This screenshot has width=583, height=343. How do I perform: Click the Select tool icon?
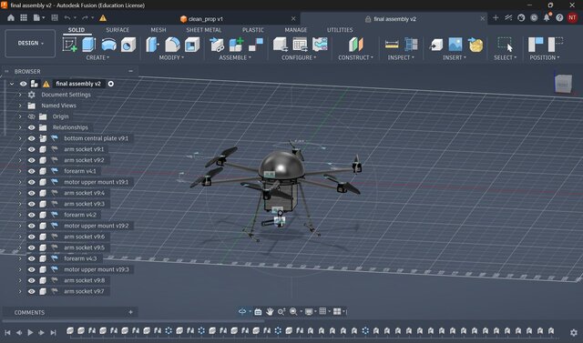pyautogui.click(x=505, y=45)
